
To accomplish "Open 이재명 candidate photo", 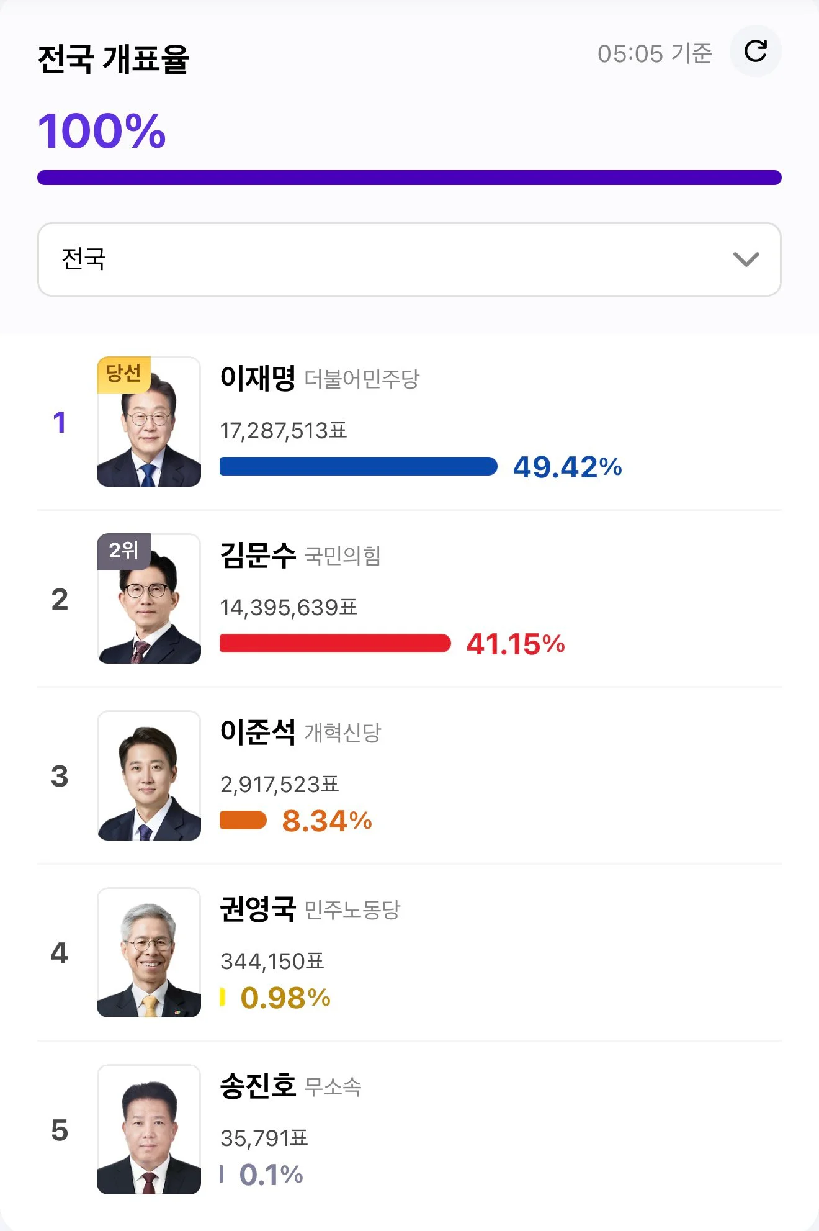I will pyautogui.click(x=149, y=422).
